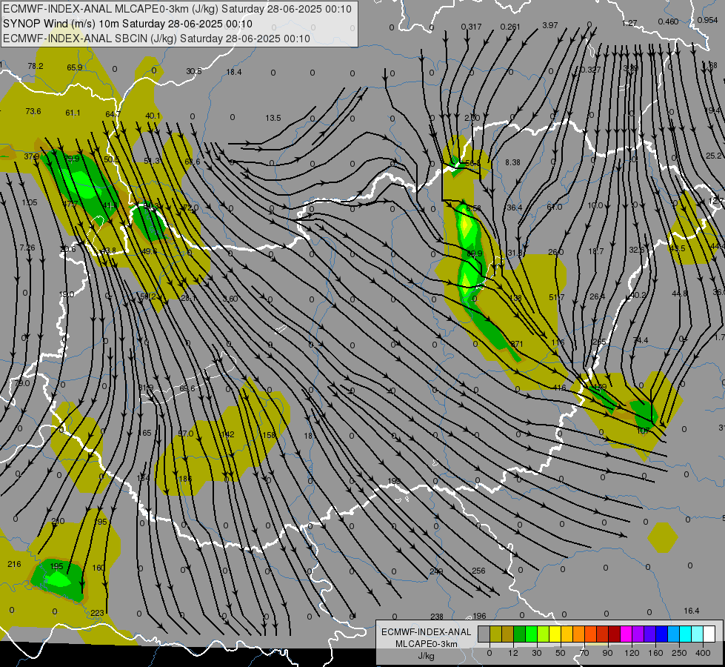
Task: Click the map value 1.27
Action: (629, 23)
